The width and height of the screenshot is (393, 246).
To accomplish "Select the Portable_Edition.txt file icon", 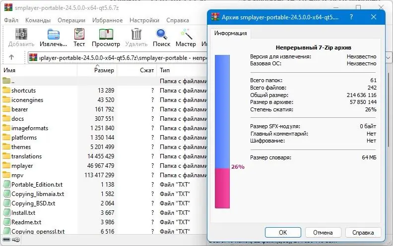I will pos(7,185).
